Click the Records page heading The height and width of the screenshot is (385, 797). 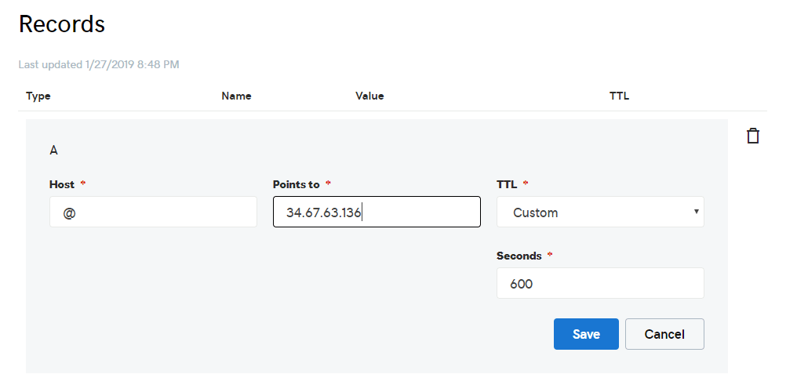pyautogui.click(x=62, y=24)
